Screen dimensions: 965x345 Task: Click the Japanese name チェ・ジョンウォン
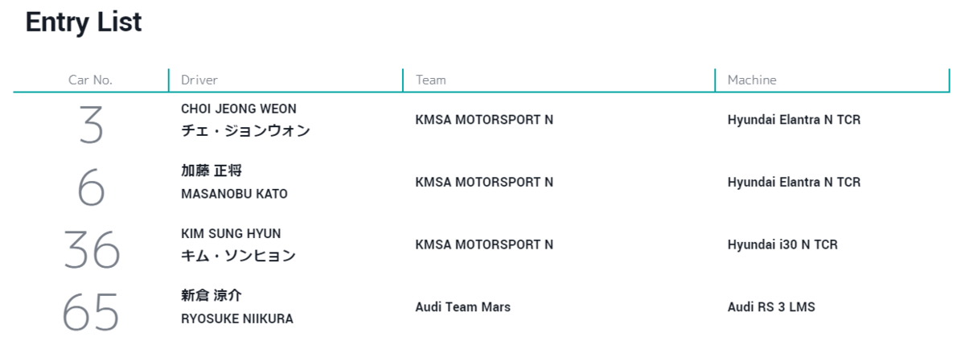tap(245, 131)
